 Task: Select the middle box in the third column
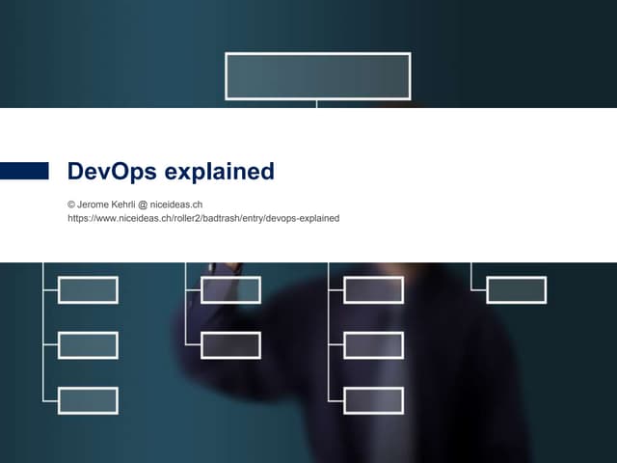(x=373, y=345)
